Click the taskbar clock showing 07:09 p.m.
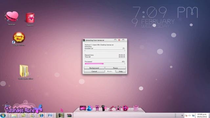 point(202,116)
